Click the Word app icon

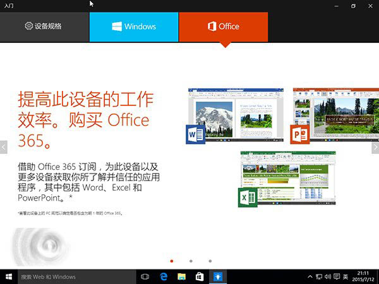(195, 134)
